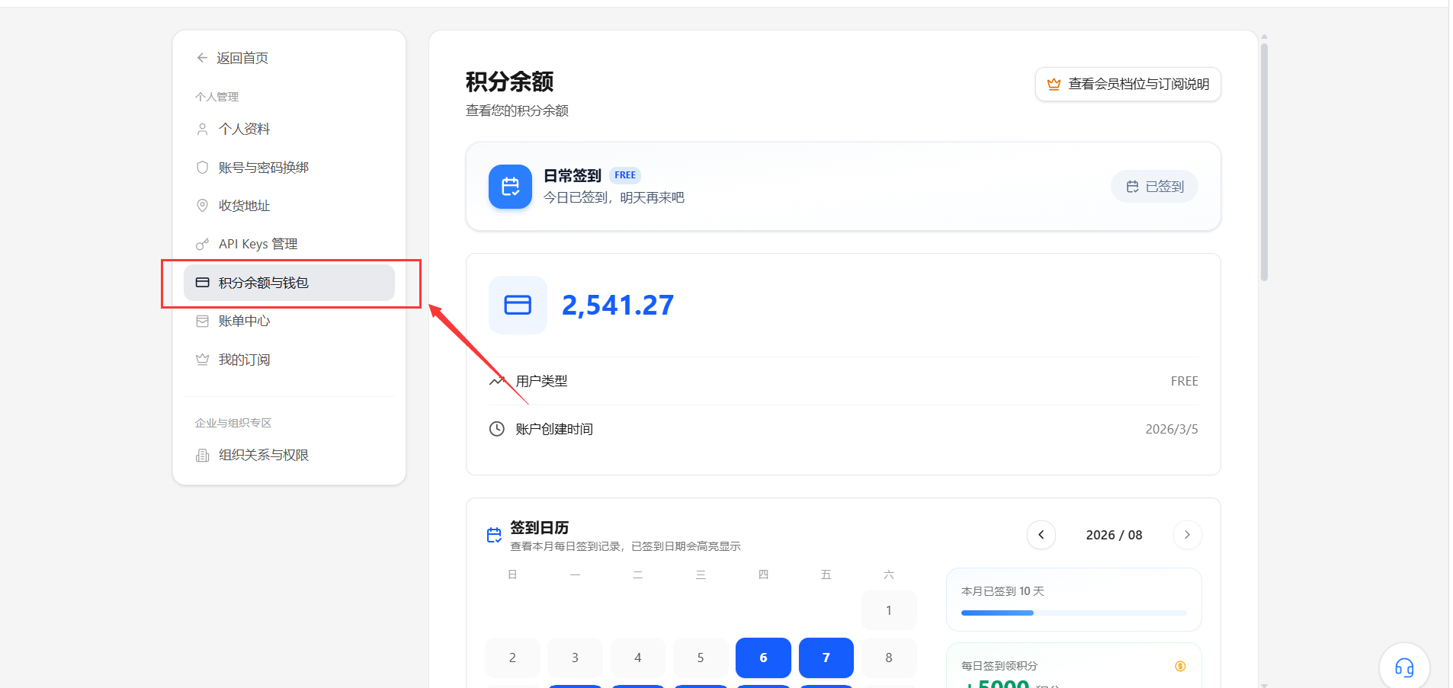Screen dimensions: 1453x688
Task: Open 个人资料 in the sidebar
Action: [x=289, y=129]
